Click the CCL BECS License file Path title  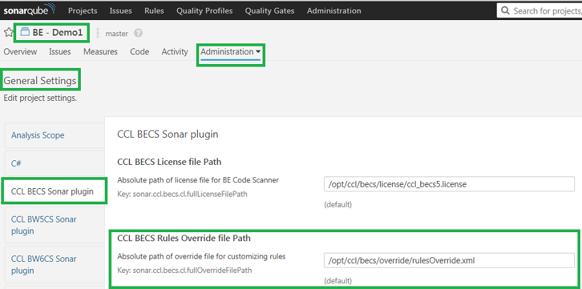click(169, 162)
